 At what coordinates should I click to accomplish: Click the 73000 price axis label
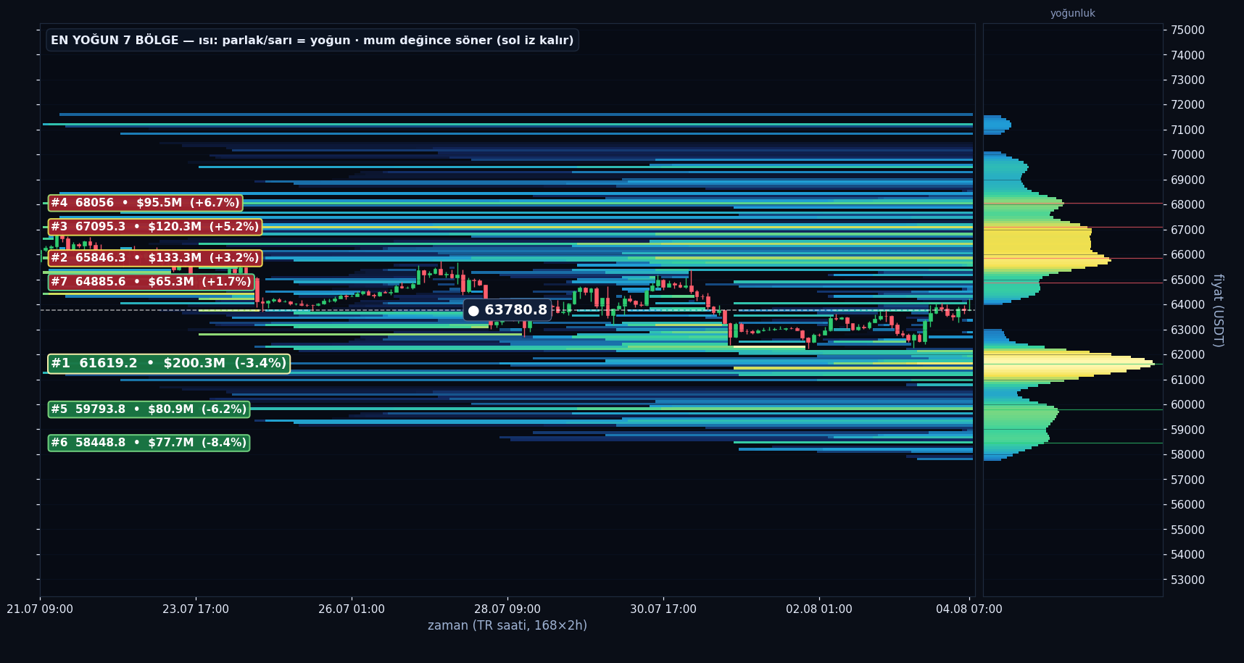[x=1187, y=80]
